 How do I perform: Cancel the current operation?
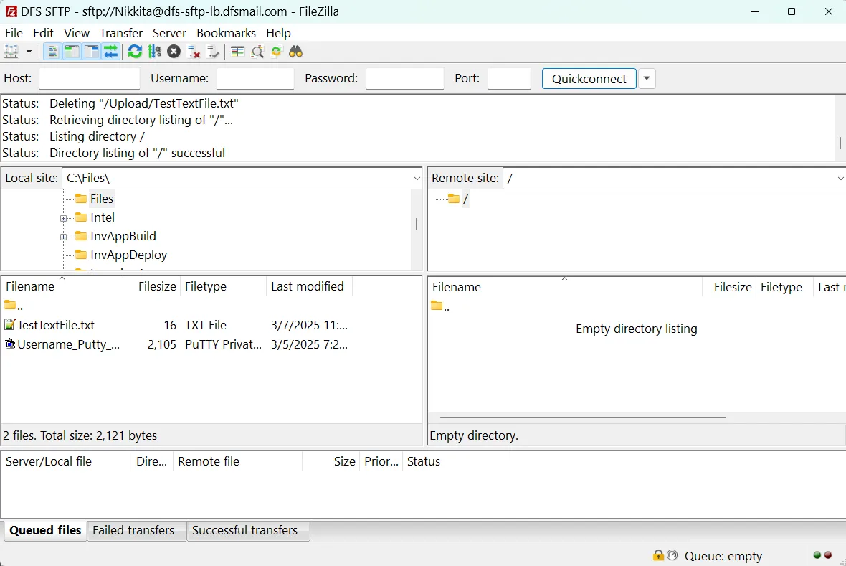point(174,52)
